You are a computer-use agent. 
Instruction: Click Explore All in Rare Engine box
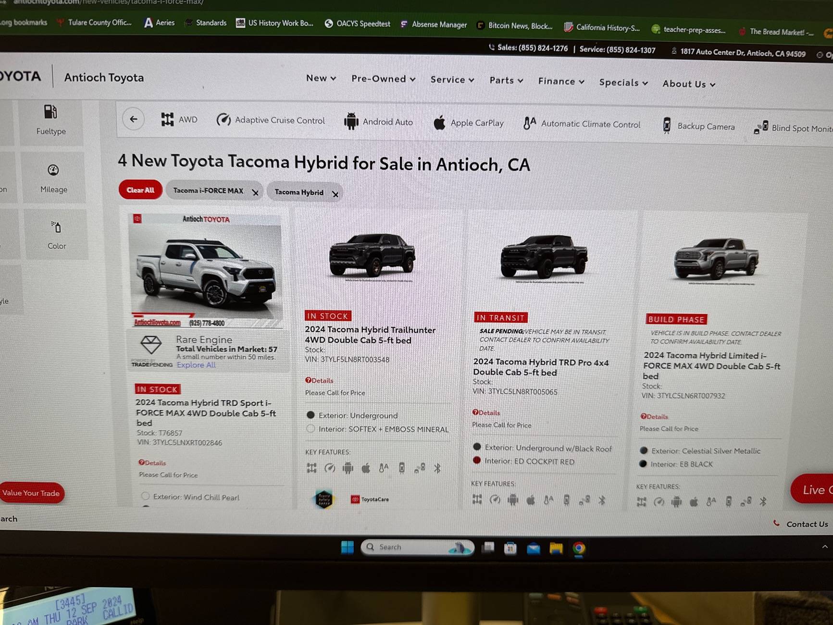pos(196,365)
